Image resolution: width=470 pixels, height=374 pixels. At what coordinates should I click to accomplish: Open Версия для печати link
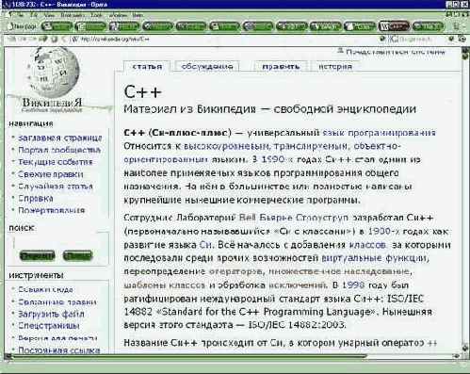tap(57, 338)
